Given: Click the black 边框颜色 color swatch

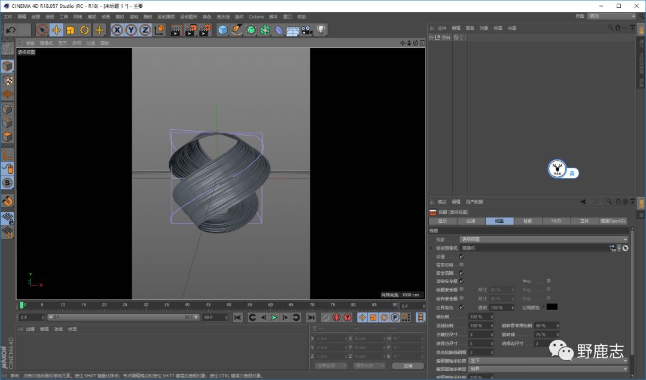Looking at the screenshot, I should click(551, 307).
